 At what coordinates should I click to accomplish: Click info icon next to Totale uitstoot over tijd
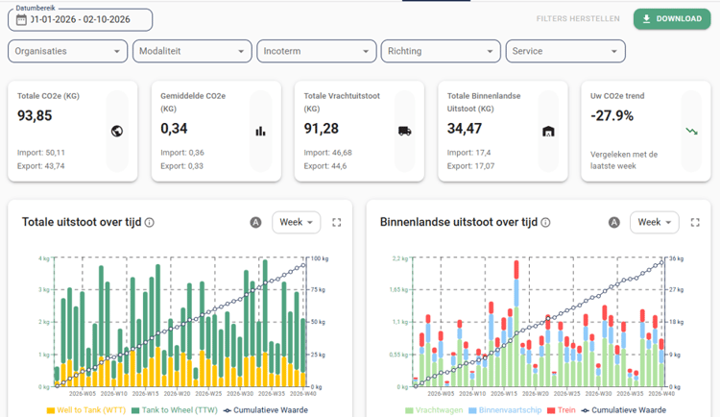[x=149, y=223]
